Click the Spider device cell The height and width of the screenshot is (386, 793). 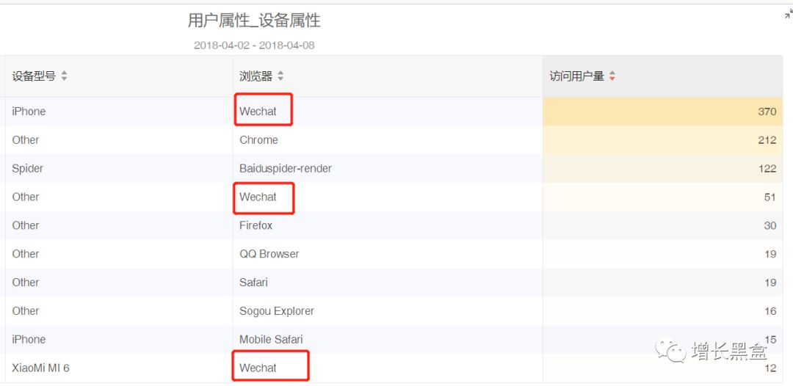pyautogui.click(x=28, y=169)
